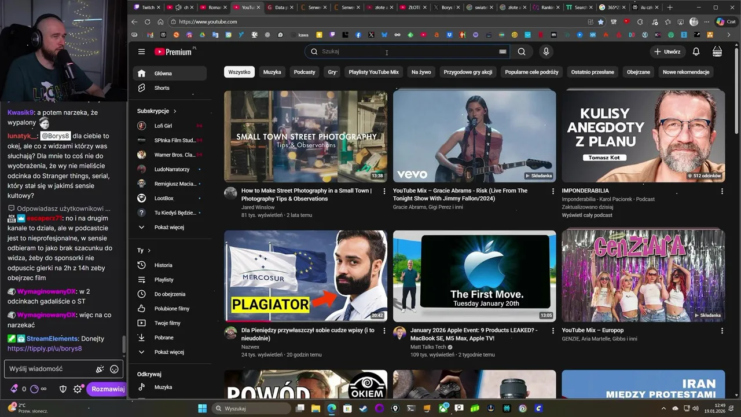The width and height of the screenshot is (741, 417).
Task: Click Windows taskbar search box Wyszukaj
Action: [x=252, y=408]
